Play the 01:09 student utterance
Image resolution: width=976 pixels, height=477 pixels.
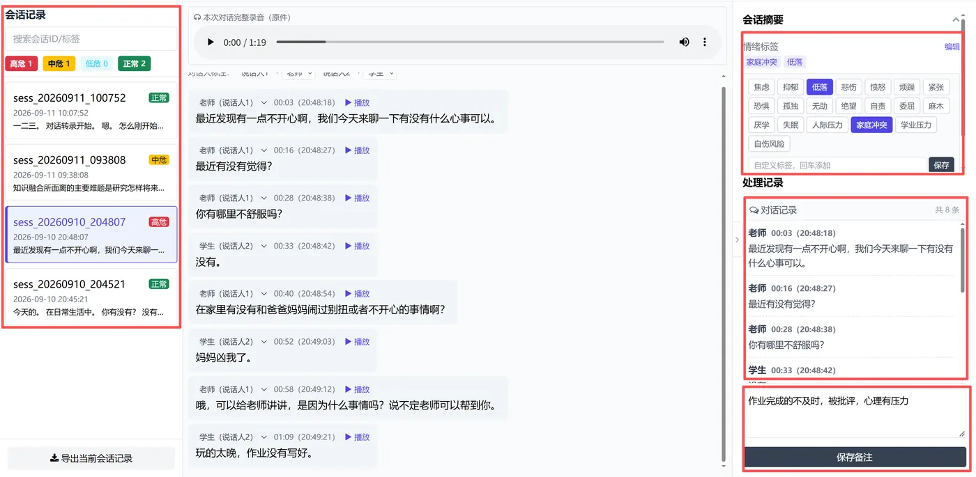(x=358, y=437)
